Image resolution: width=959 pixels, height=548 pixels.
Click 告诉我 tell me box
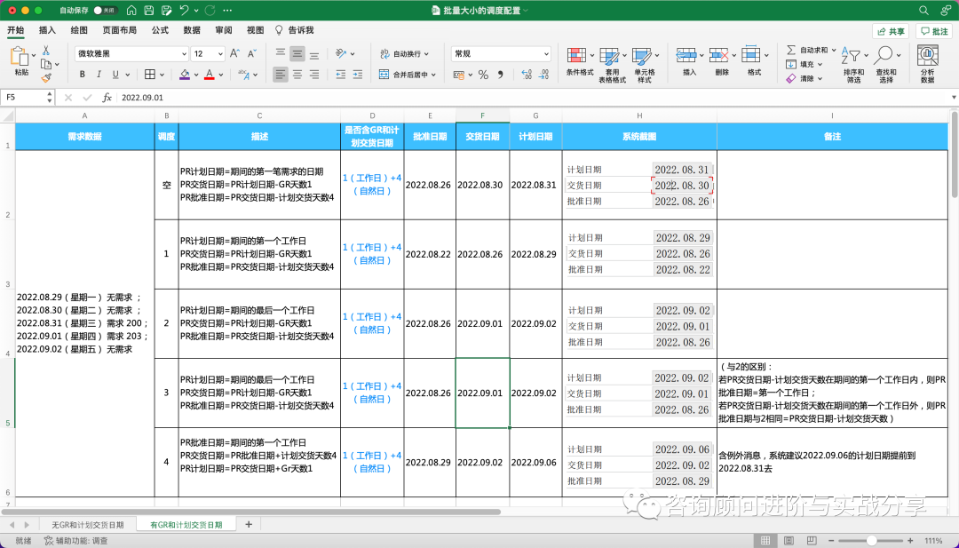pyautogui.click(x=294, y=30)
